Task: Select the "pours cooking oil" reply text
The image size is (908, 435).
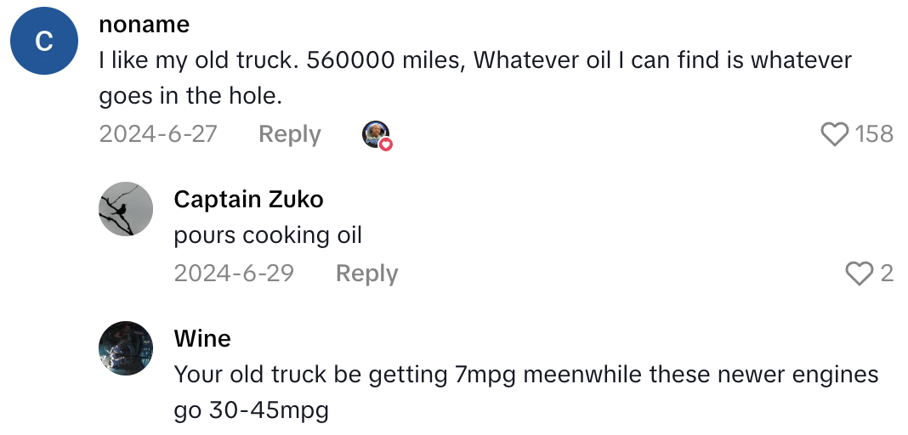Action: pyautogui.click(x=268, y=234)
